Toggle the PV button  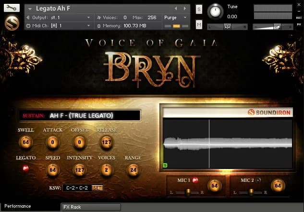coord(299,24)
